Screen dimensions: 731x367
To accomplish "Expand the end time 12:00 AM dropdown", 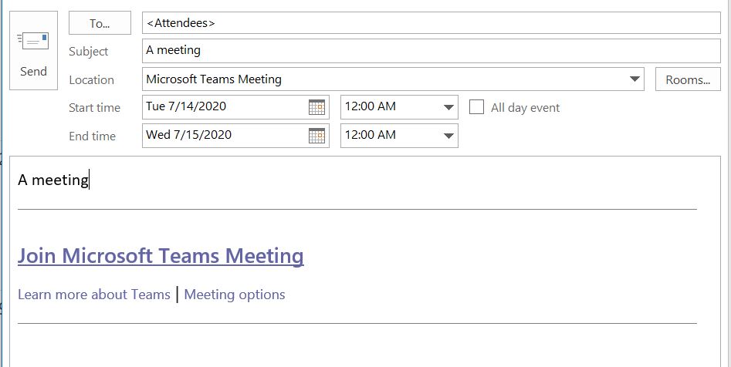I will pyautogui.click(x=448, y=136).
